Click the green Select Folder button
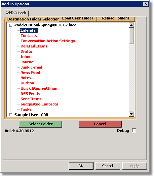Image resolution: width=154 pixels, height=177 pixels. pyautogui.click(x=41, y=124)
